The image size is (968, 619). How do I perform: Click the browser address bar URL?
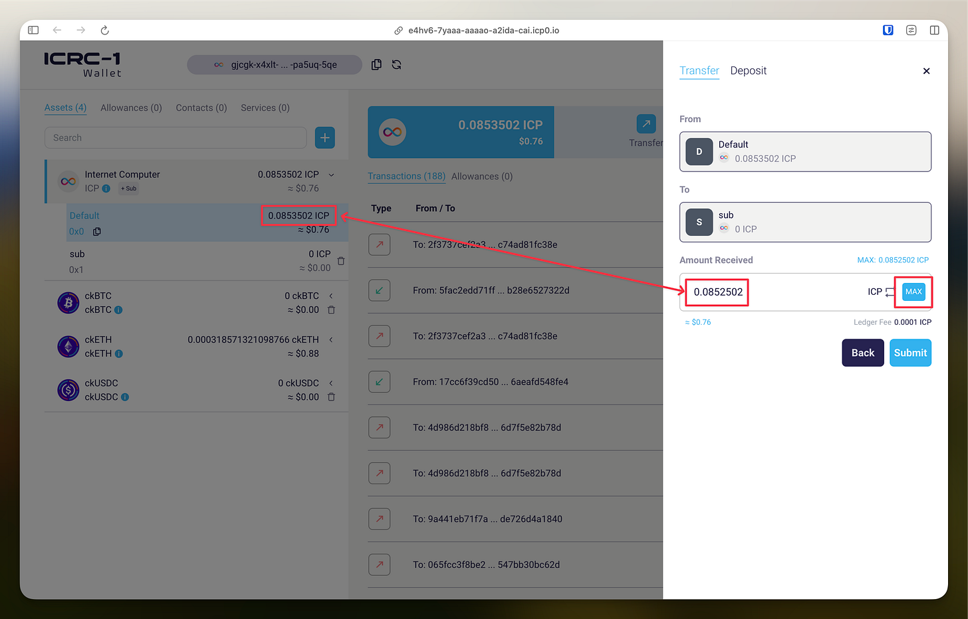[x=483, y=31]
